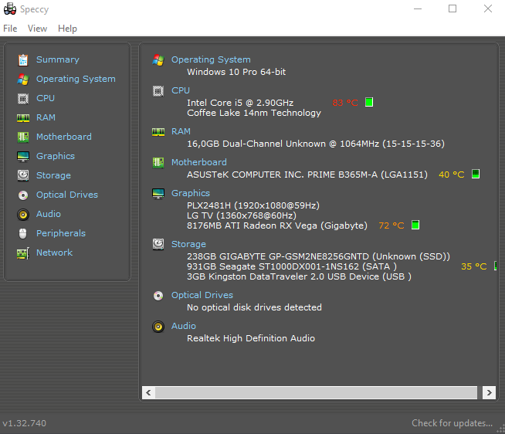This screenshot has height=434, width=505.
Task: Open the Motherboard heading link in main panel
Action: (x=199, y=162)
